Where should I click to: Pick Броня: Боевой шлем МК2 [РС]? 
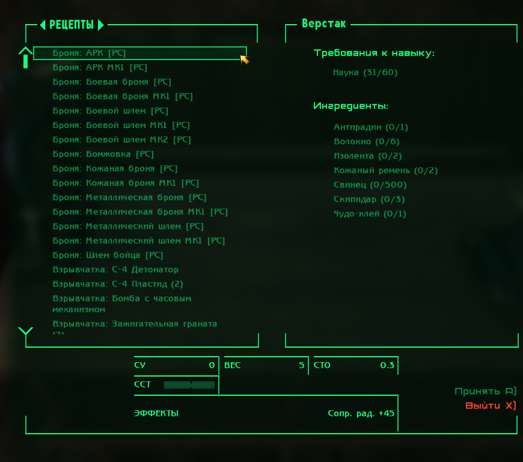pos(121,140)
